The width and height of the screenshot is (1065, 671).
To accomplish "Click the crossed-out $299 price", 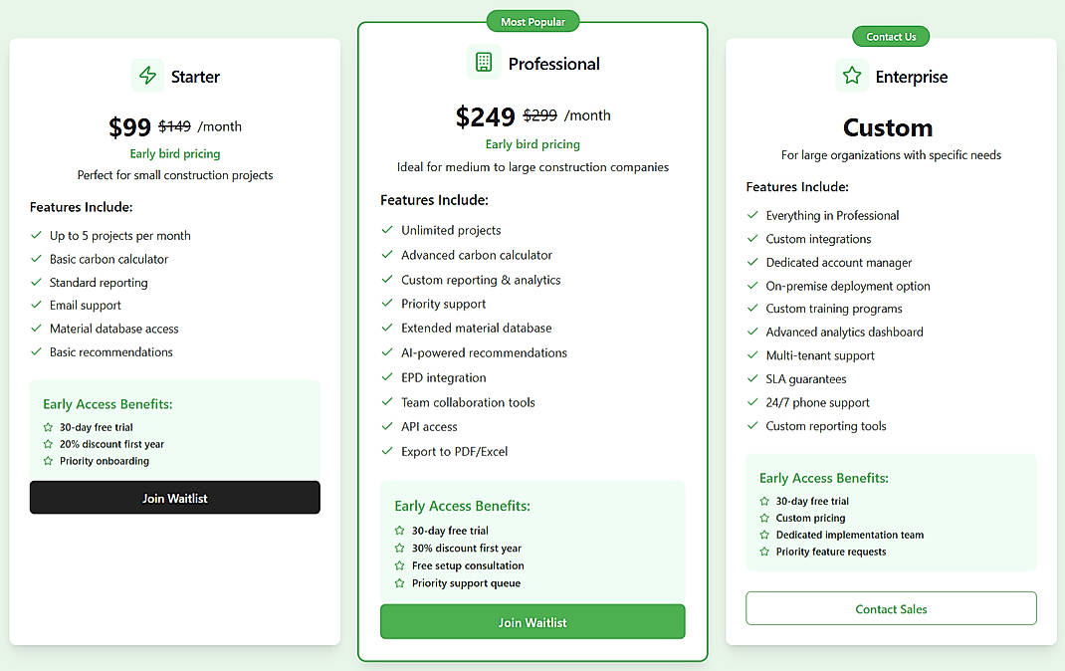I will tap(539, 115).
